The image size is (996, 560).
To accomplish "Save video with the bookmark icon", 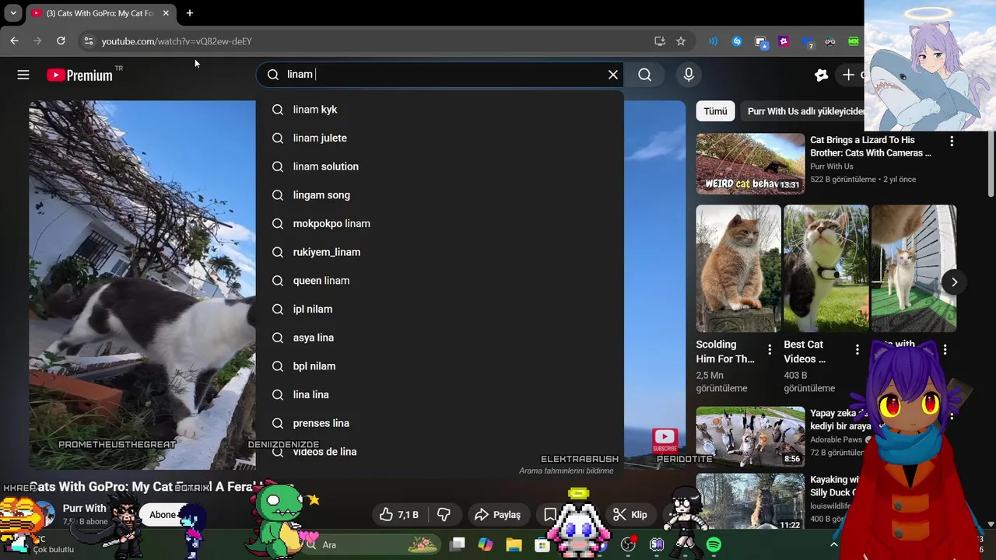I will point(550,515).
